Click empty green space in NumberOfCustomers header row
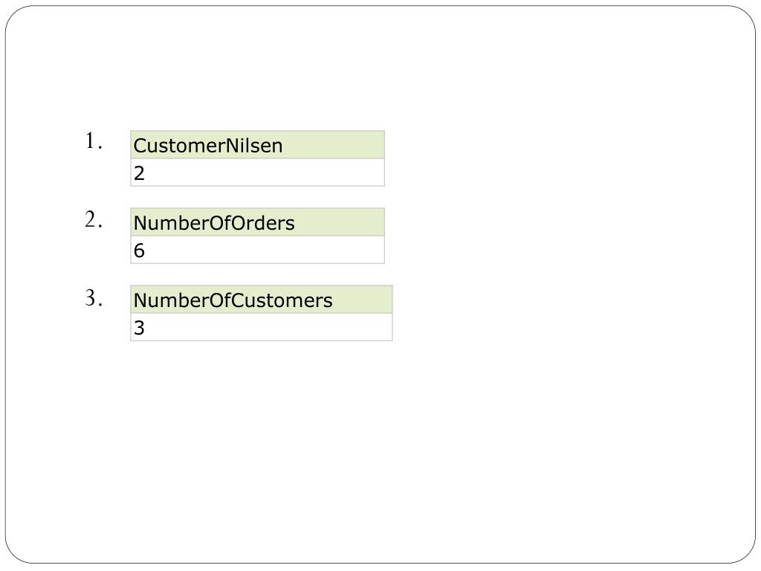This screenshot has height=571, width=761. [x=363, y=299]
